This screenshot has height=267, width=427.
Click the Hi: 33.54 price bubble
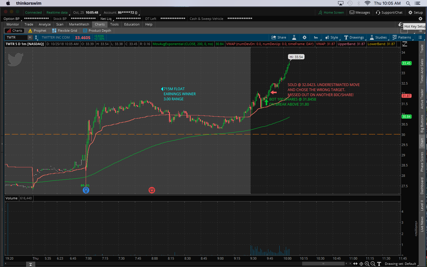[296, 57]
